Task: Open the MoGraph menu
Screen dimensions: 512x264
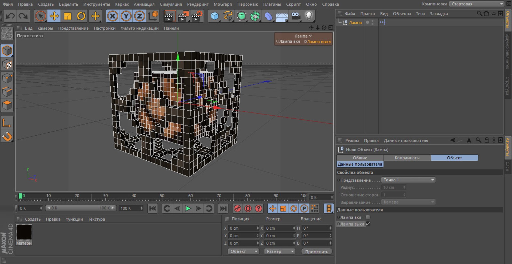Action: (223, 4)
